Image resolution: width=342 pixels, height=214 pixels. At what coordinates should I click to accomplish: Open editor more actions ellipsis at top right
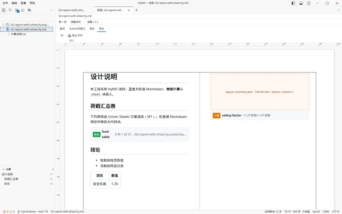339,10
